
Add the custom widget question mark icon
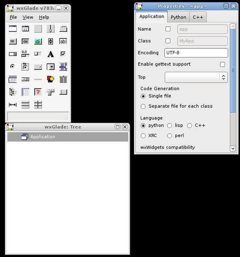click(38, 92)
